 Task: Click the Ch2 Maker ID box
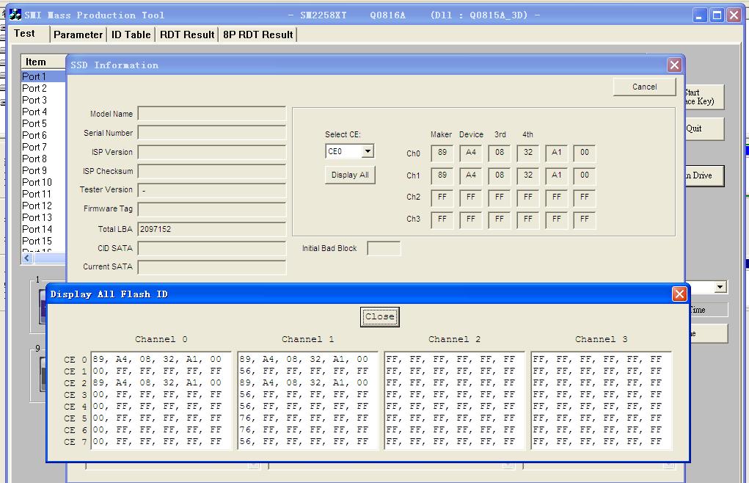point(442,197)
